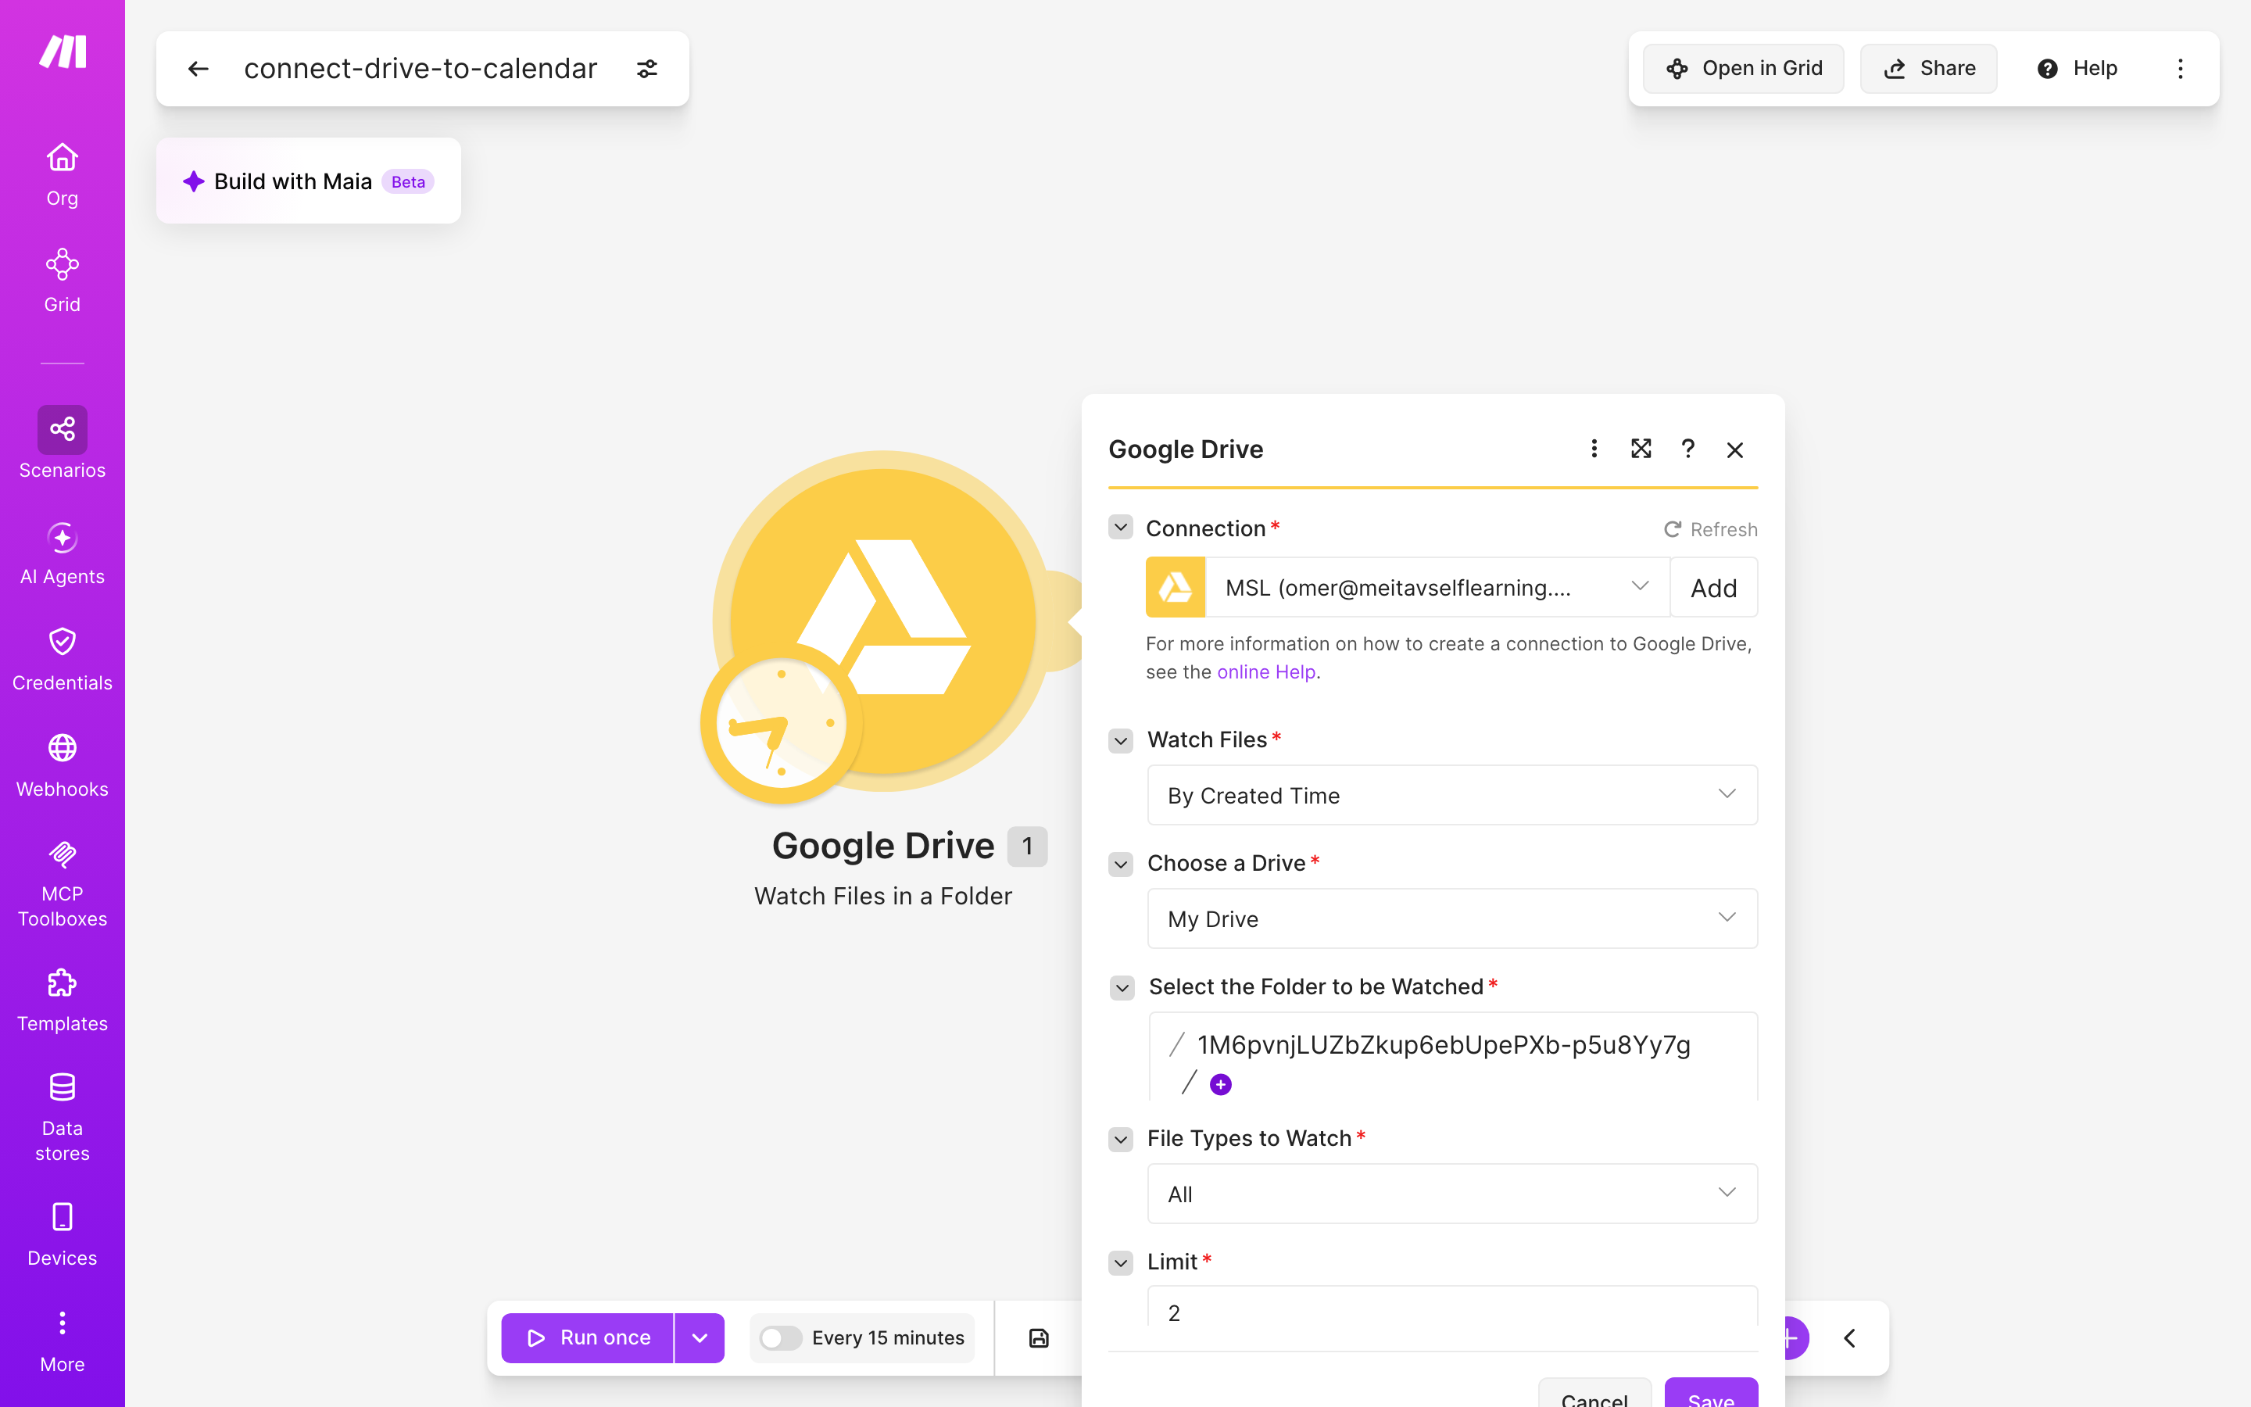Click the clock trigger icon on module

[x=782, y=724]
